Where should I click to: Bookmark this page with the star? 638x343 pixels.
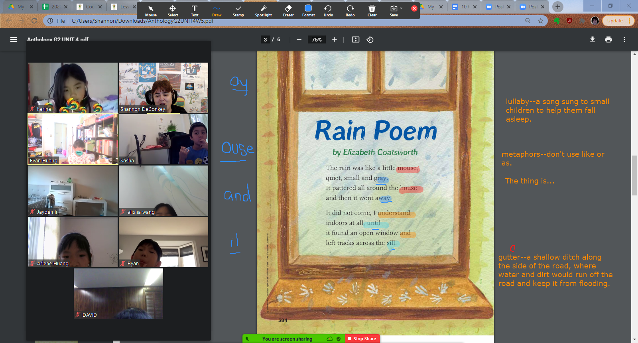tap(541, 21)
